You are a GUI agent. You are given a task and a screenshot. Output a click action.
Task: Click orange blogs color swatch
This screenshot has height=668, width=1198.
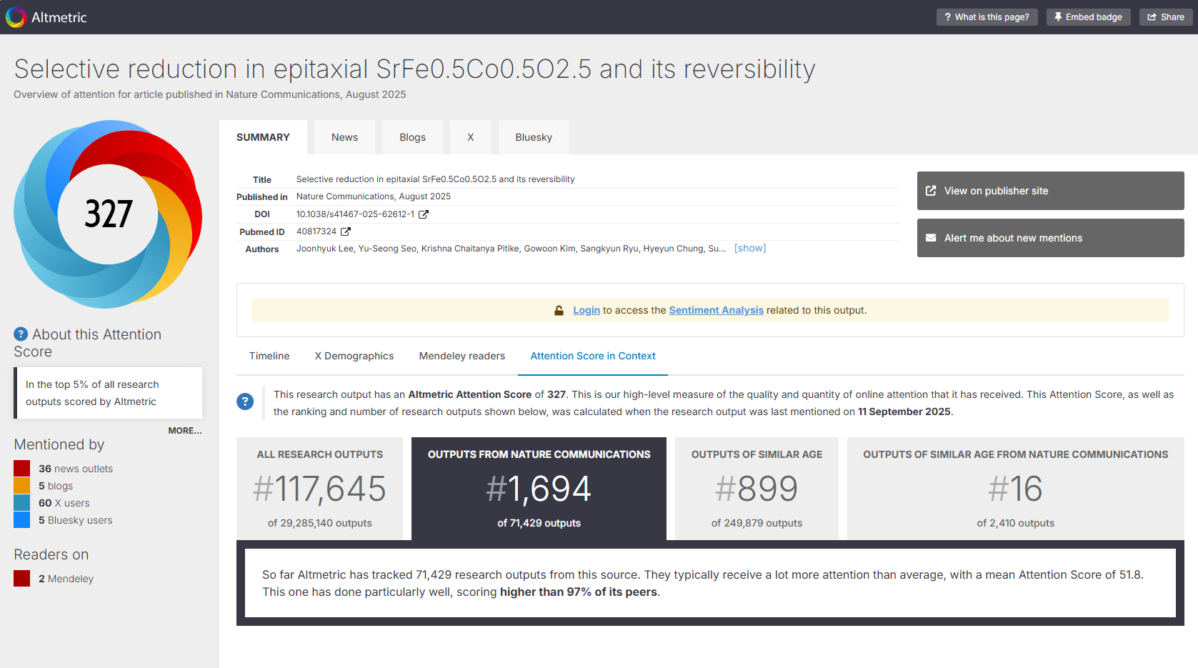pyautogui.click(x=22, y=486)
